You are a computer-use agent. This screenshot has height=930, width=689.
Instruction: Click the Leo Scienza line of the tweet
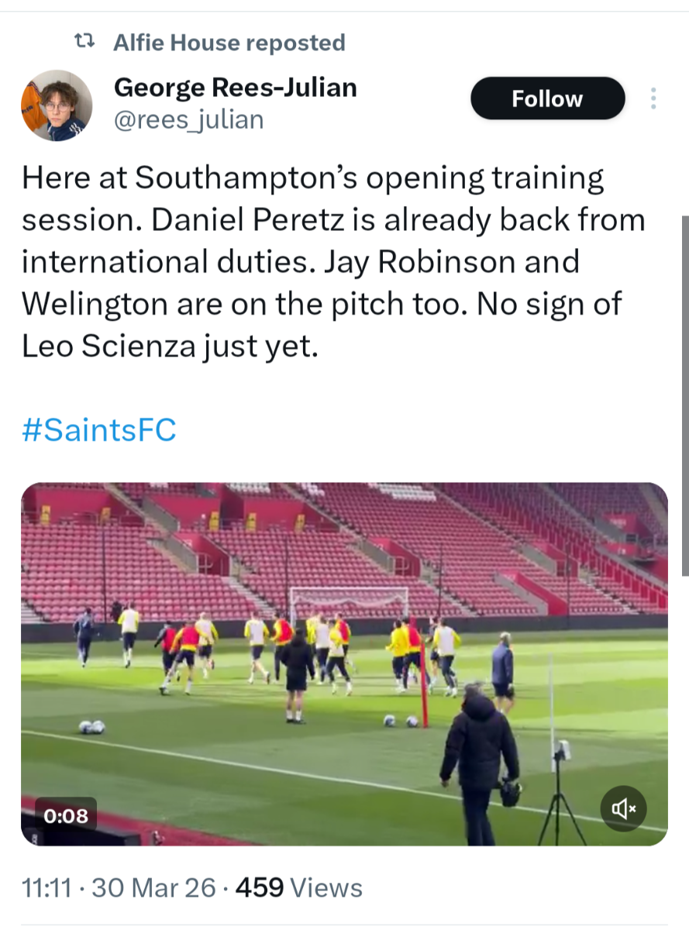pos(170,346)
